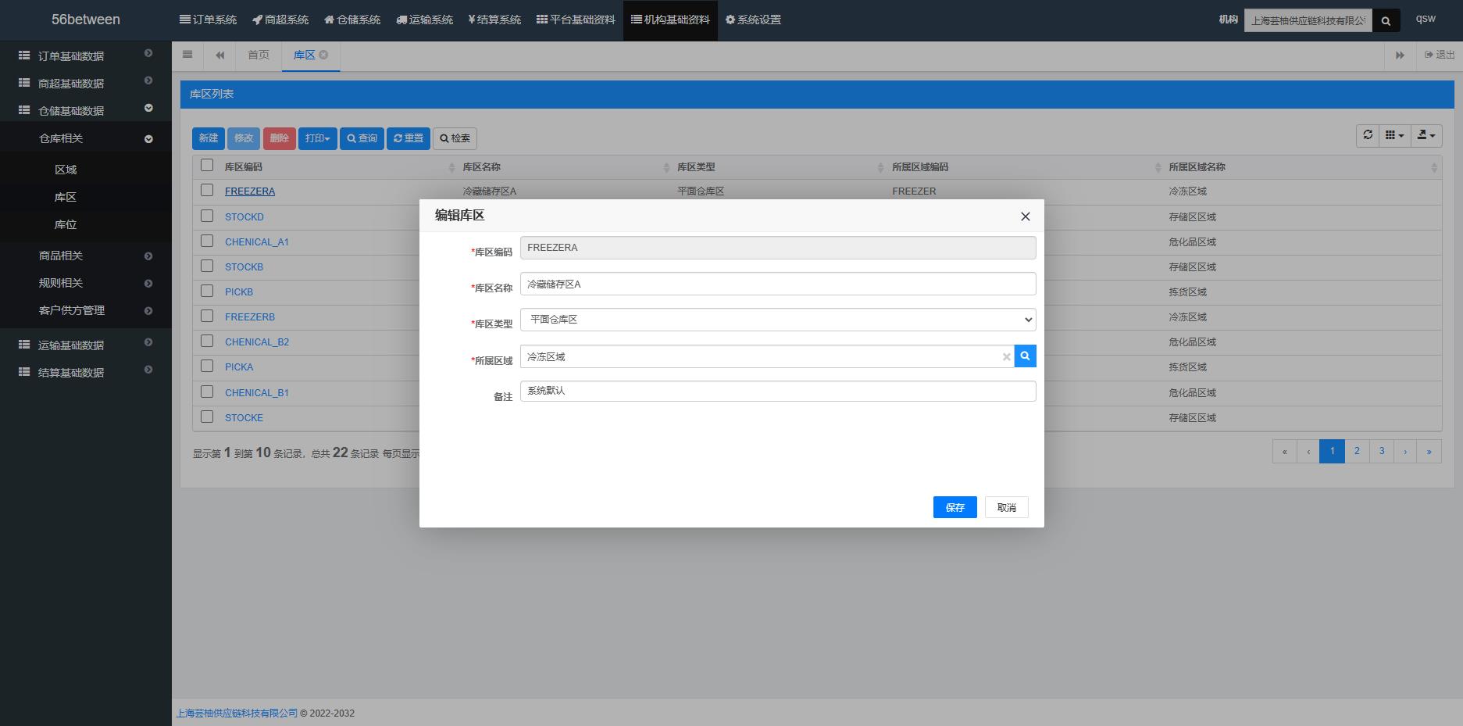The image size is (1463, 726).
Task: Collapse the 仓库相关 submenu
Action: pyautogui.click(x=85, y=138)
